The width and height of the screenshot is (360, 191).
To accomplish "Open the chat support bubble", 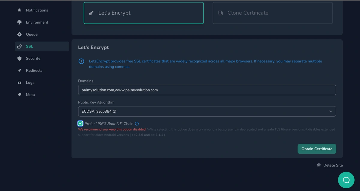I will pyautogui.click(x=346, y=180).
